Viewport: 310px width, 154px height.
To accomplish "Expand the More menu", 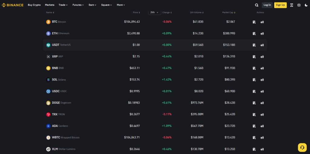I will coord(121,5).
